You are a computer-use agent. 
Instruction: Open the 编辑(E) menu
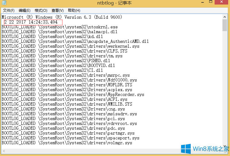[x=24, y=11]
